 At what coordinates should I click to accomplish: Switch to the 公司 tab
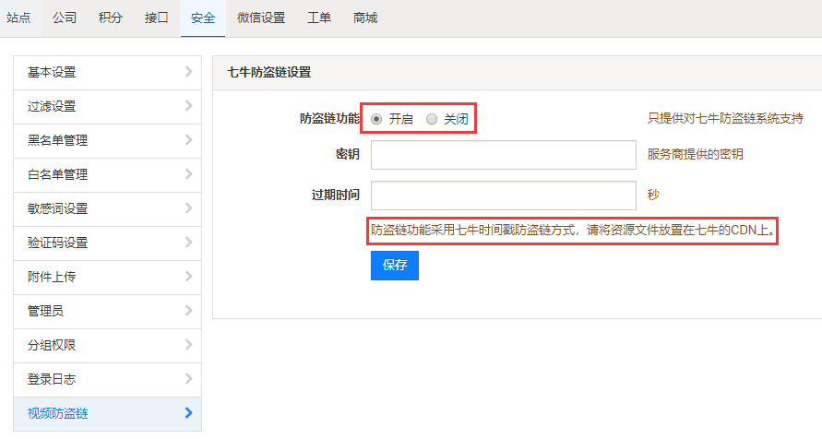coord(65,18)
